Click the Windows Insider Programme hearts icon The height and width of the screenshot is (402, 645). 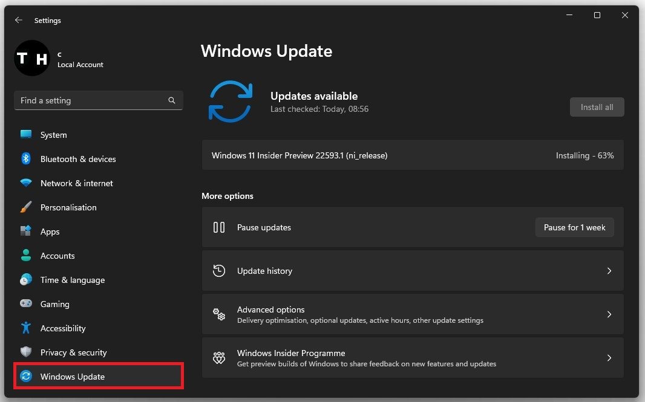click(219, 358)
